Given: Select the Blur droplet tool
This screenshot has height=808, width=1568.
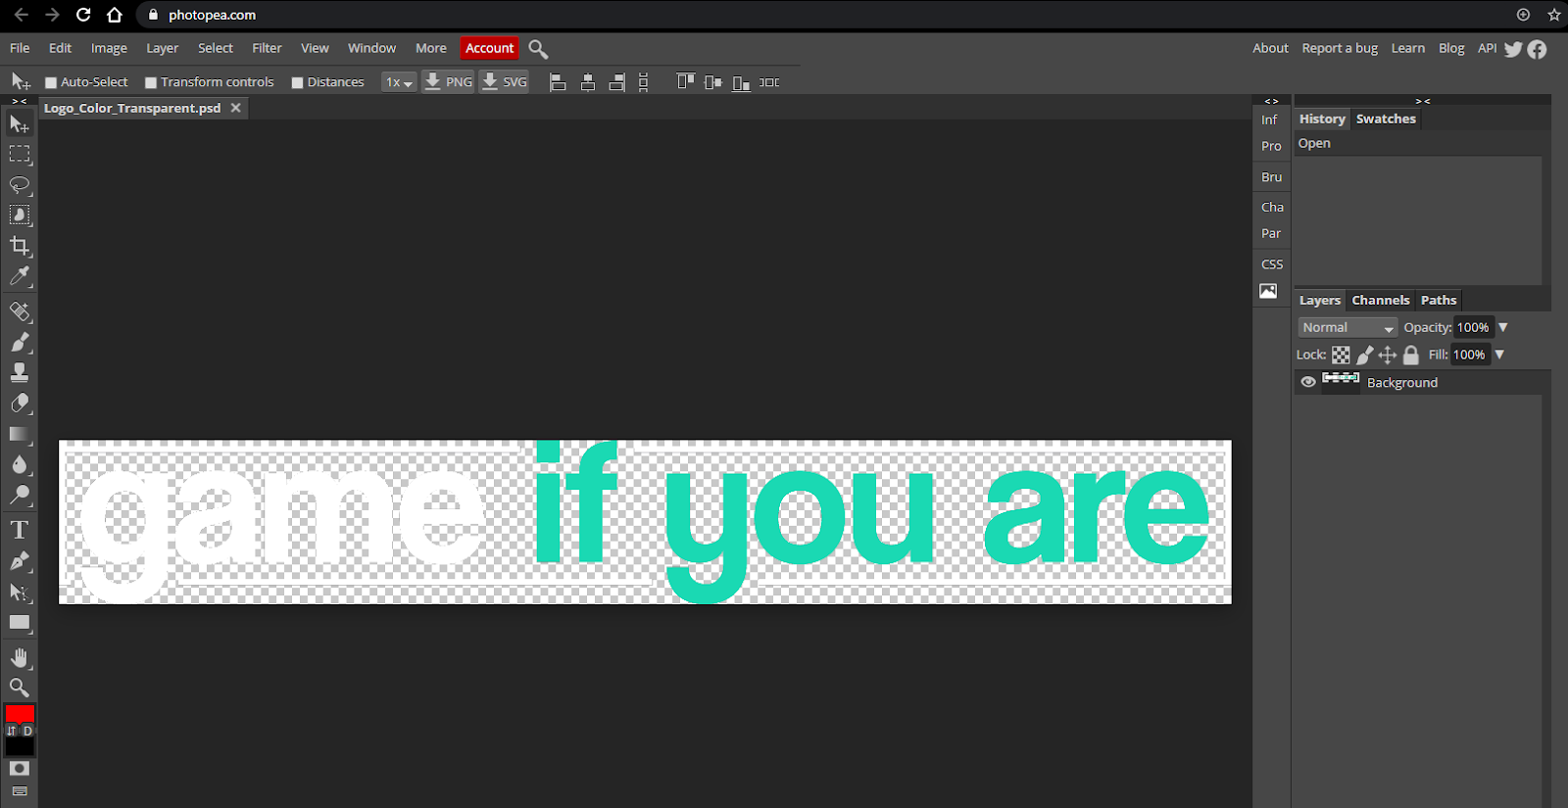Looking at the screenshot, I should pyautogui.click(x=20, y=464).
